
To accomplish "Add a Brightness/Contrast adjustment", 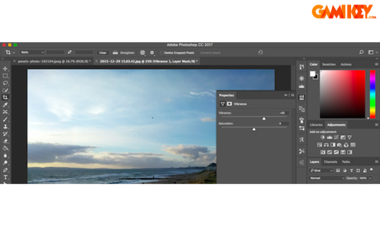I will coord(323,138).
